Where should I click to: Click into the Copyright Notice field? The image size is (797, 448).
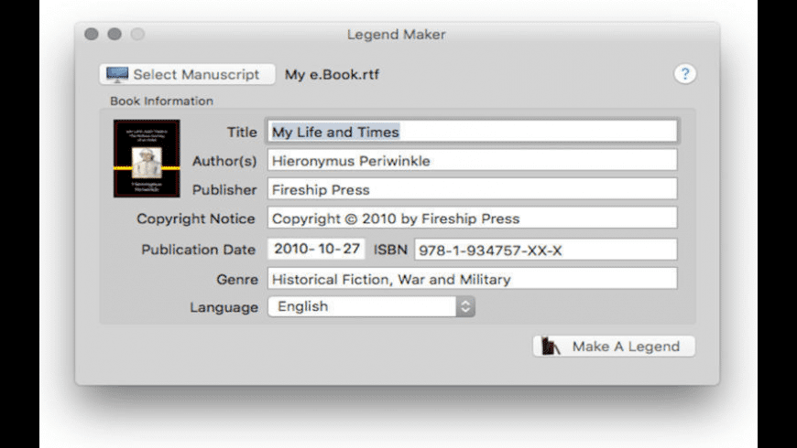pos(472,219)
